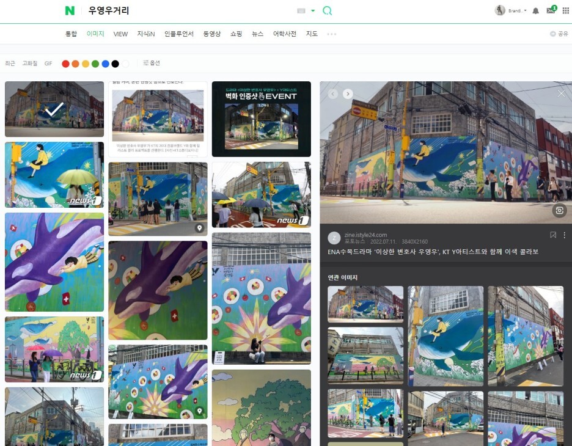Open the woman crouching by orca mural thumbnail

pos(262,298)
